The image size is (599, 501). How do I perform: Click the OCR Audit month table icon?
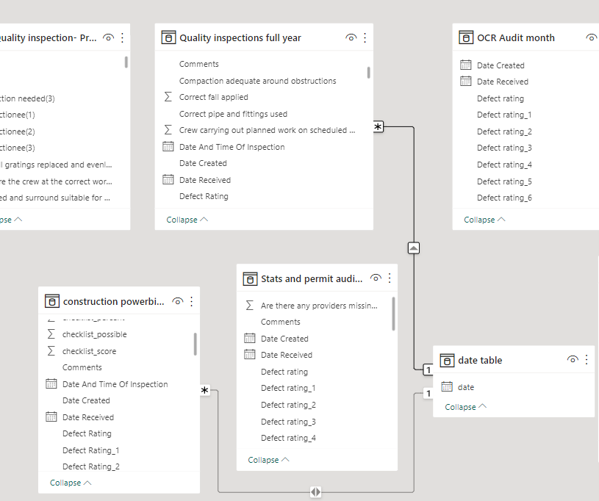click(x=466, y=37)
